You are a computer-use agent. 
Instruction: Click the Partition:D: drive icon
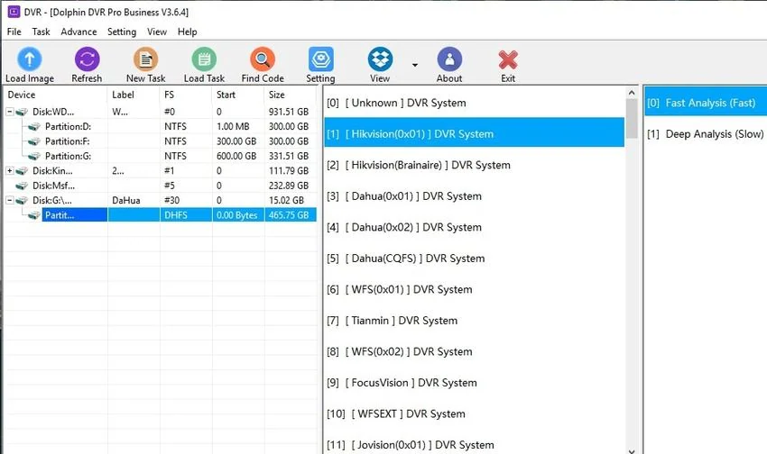[x=33, y=126]
